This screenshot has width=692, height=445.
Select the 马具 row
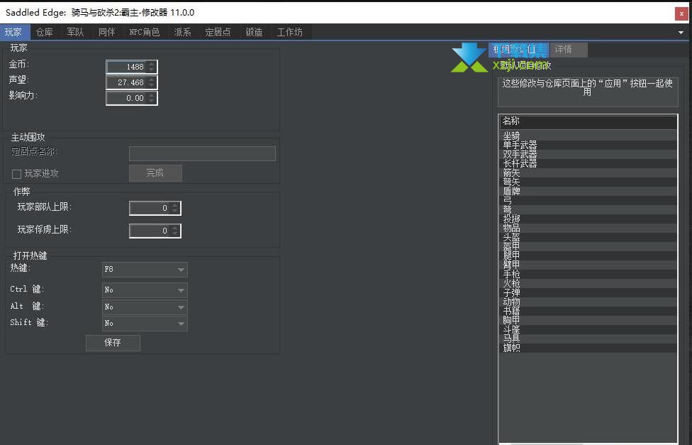pos(588,339)
